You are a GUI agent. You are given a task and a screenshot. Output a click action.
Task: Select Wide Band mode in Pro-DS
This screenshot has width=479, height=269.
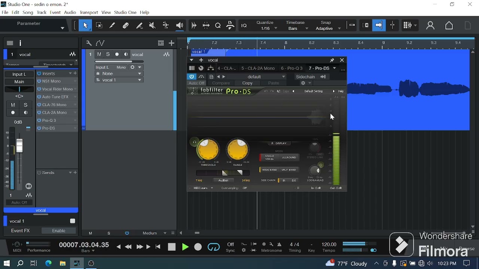point(269,170)
